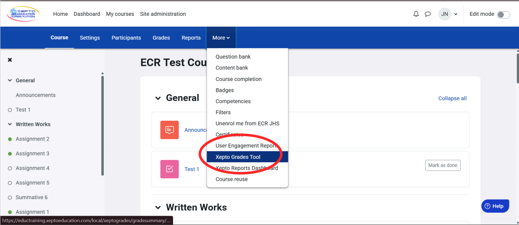Click the Mark as done button
The width and height of the screenshot is (519, 225).
pos(443,165)
